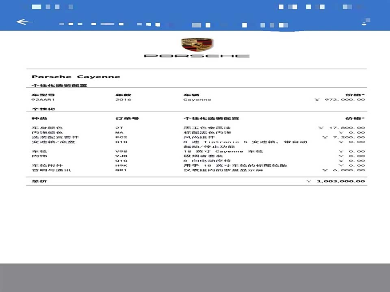
Task: Click the ¥ 0.00 price in the QR... H9K tyre row
Action: [351, 165]
